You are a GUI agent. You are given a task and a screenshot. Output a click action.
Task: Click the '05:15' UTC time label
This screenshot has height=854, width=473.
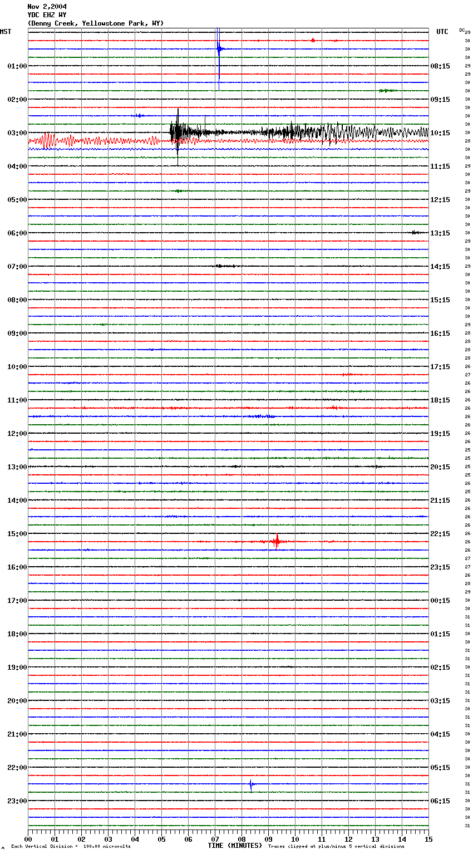(x=440, y=768)
